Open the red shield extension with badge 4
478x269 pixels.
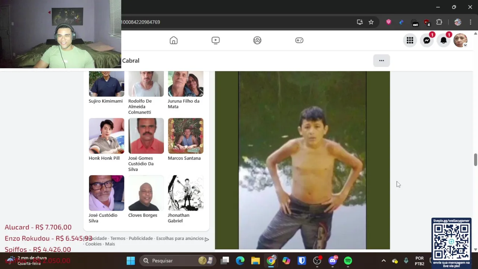pyautogui.click(x=427, y=22)
